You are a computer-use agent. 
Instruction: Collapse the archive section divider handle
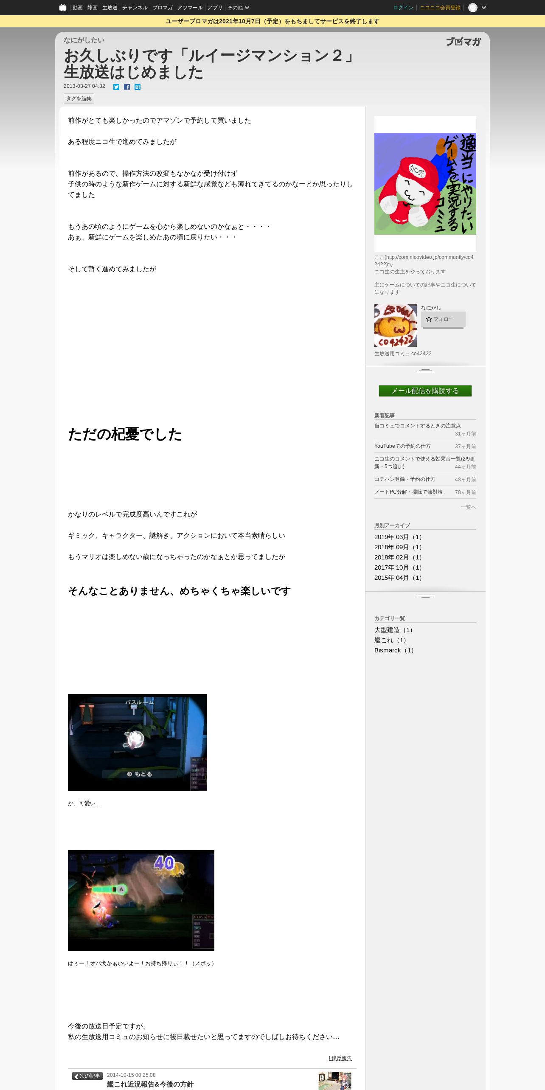425,596
